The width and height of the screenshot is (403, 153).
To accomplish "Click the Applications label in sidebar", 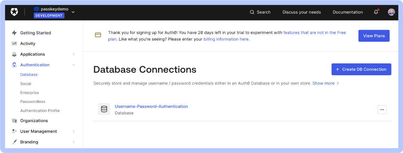I will 33,54.
